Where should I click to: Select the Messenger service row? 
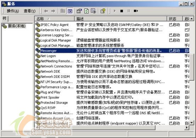[x=112, y=51]
